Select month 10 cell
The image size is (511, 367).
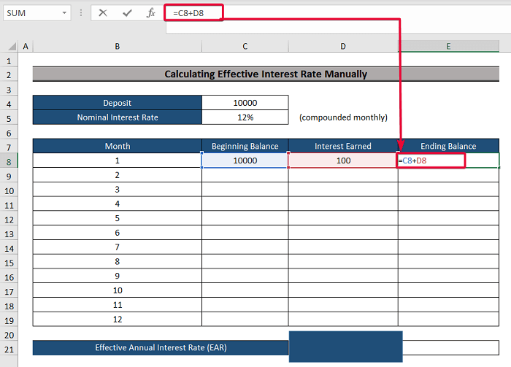click(x=118, y=290)
